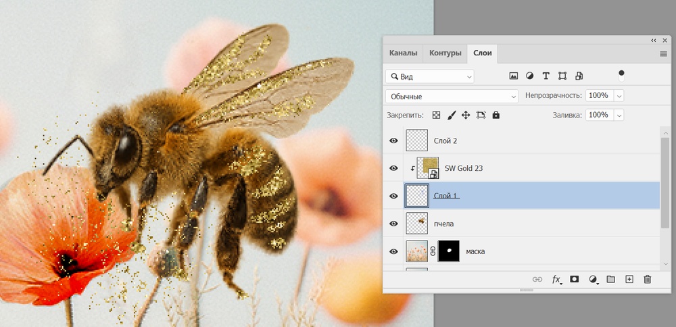Click the Заливка fill value field
The height and width of the screenshot is (327, 676).
coord(598,115)
